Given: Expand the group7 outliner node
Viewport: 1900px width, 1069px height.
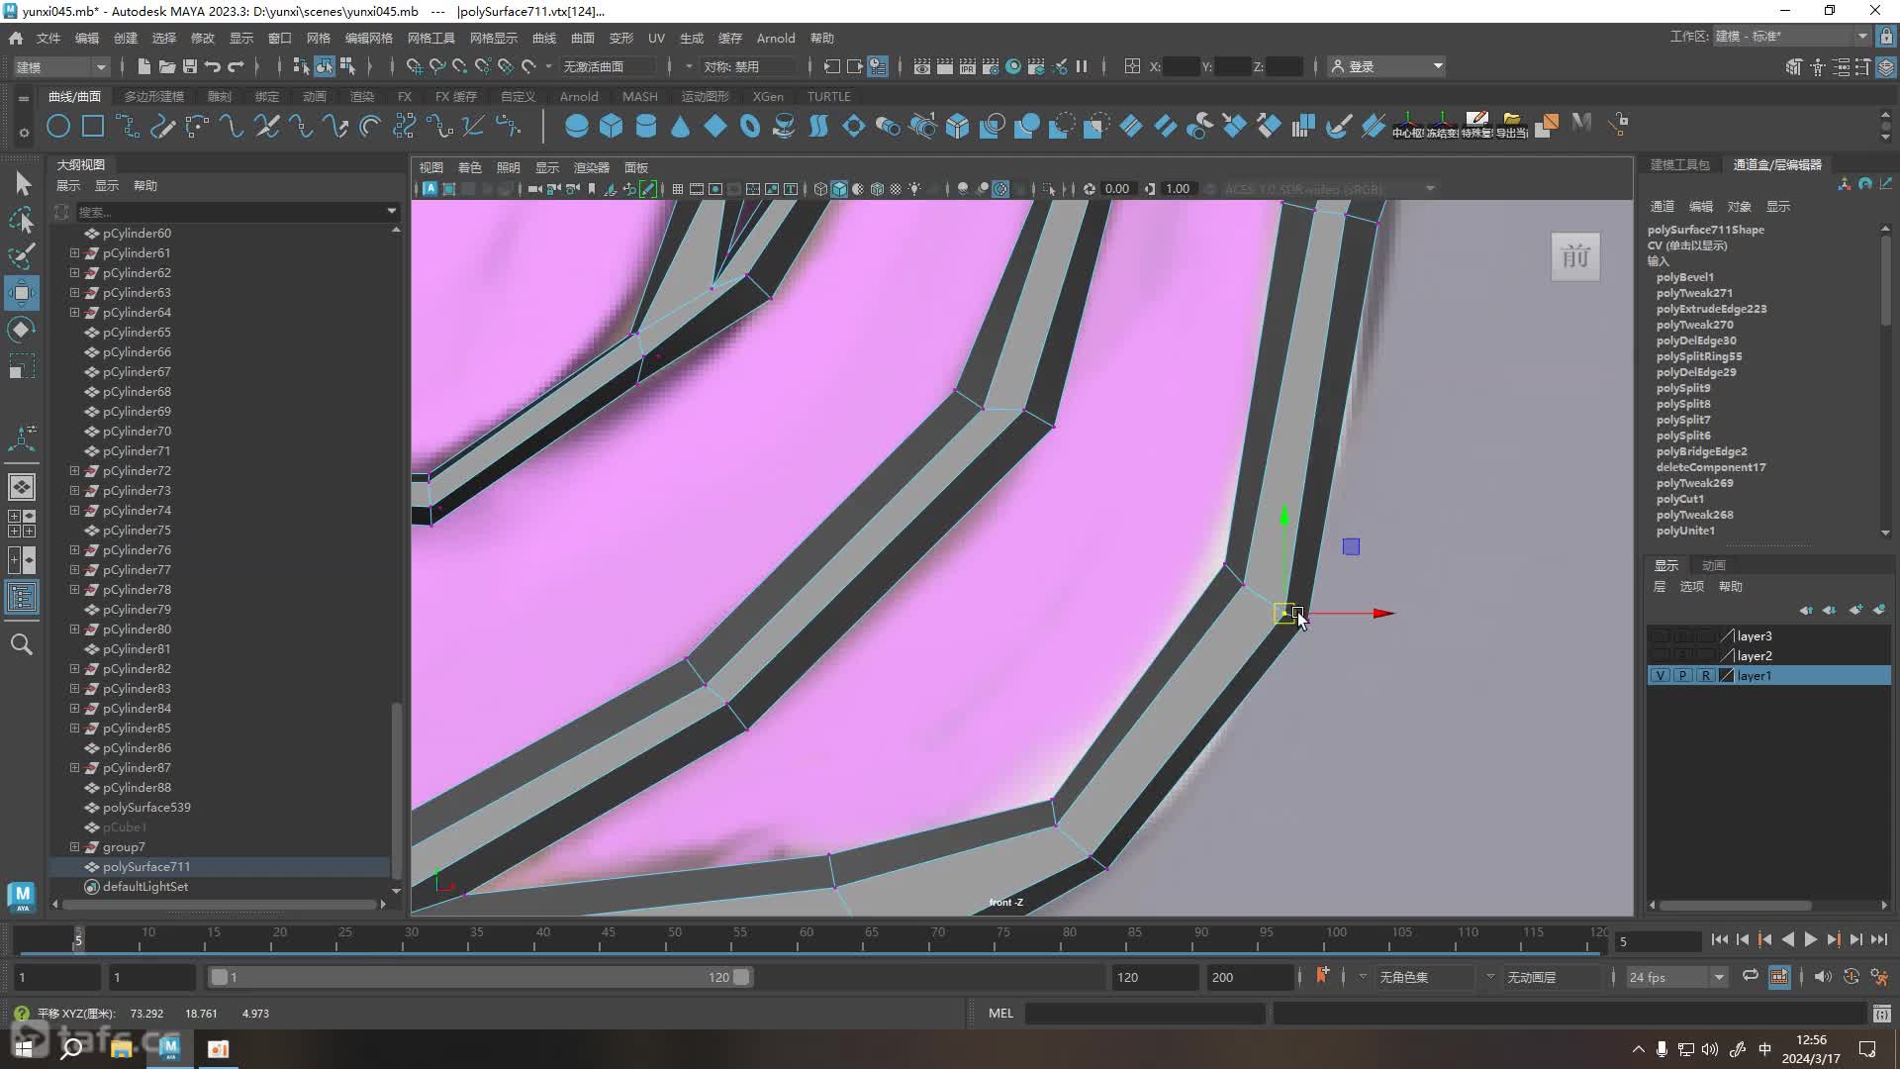Looking at the screenshot, I should (74, 847).
